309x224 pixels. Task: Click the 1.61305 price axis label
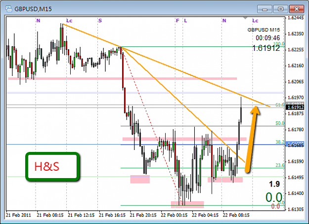[x=296, y=209]
